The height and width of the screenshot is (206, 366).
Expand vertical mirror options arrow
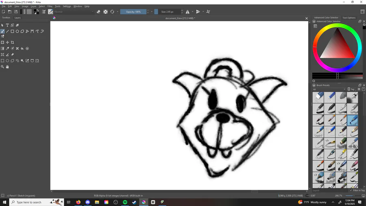point(203,12)
